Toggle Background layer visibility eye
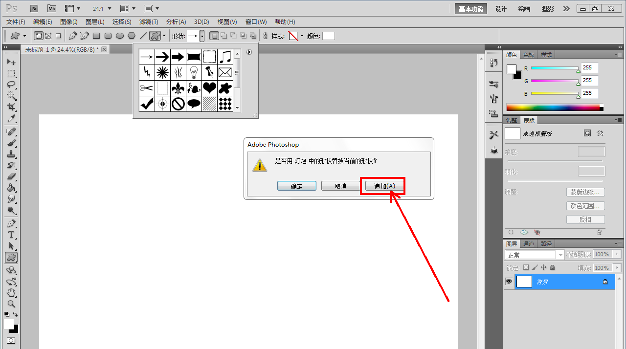This screenshot has width=626, height=349. click(509, 282)
